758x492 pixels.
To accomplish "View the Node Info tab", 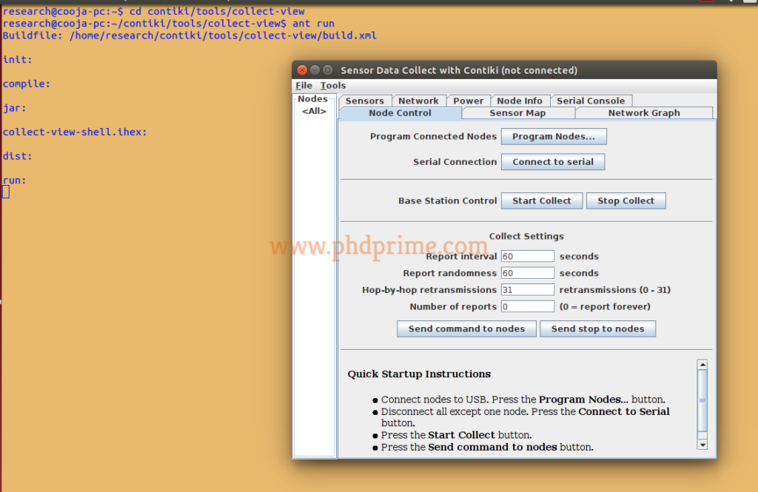I will pos(520,101).
